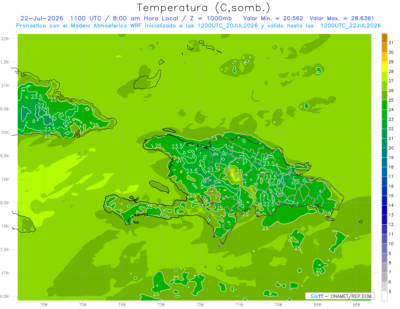Click the '22' contour label over Cuba
Image resolution: width=400 pixels, height=309 pixels.
[41, 105]
